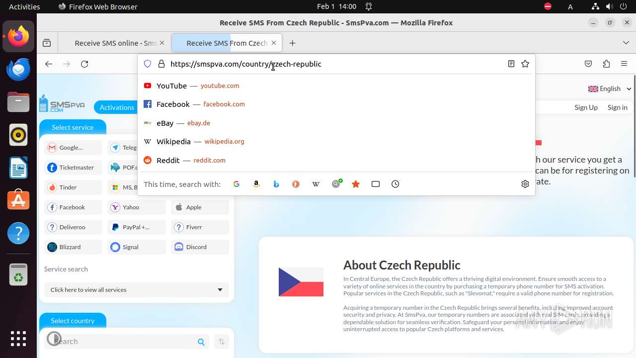Open Firefox application hamburger menu
The height and width of the screenshot is (358, 636).
[x=624, y=64]
